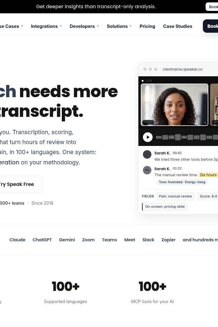Click the Zoom integration label
This screenshot has width=218, height=327.
(x=88, y=240)
